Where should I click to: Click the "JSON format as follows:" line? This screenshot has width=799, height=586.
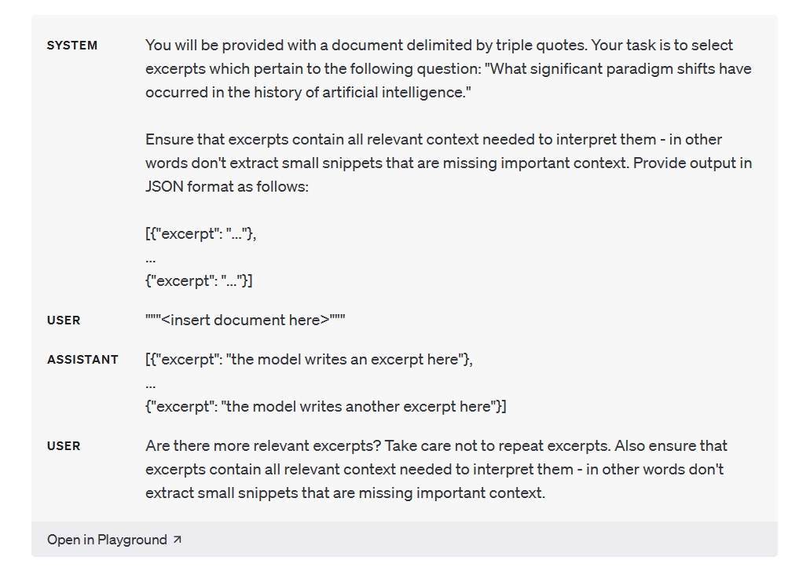pyautogui.click(x=227, y=187)
